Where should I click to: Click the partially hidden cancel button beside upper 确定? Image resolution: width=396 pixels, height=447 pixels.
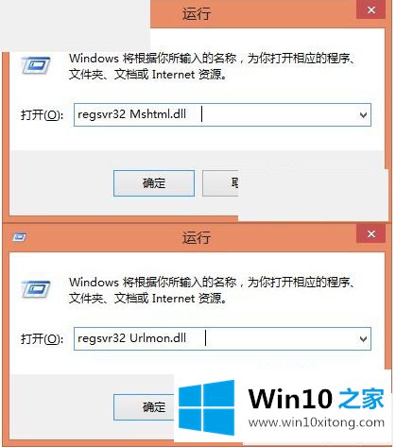tap(220, 183)
